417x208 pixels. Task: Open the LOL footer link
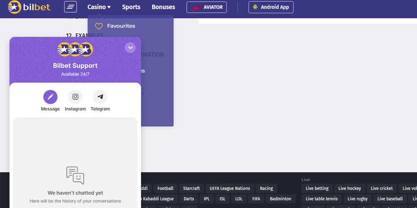click(x=239, y=199)
